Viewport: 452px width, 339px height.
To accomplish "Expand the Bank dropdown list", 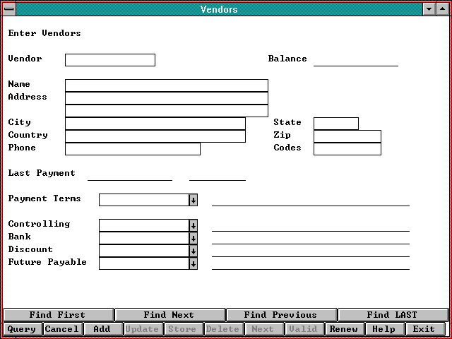I will pyautogui.click(x=193, y=238).
